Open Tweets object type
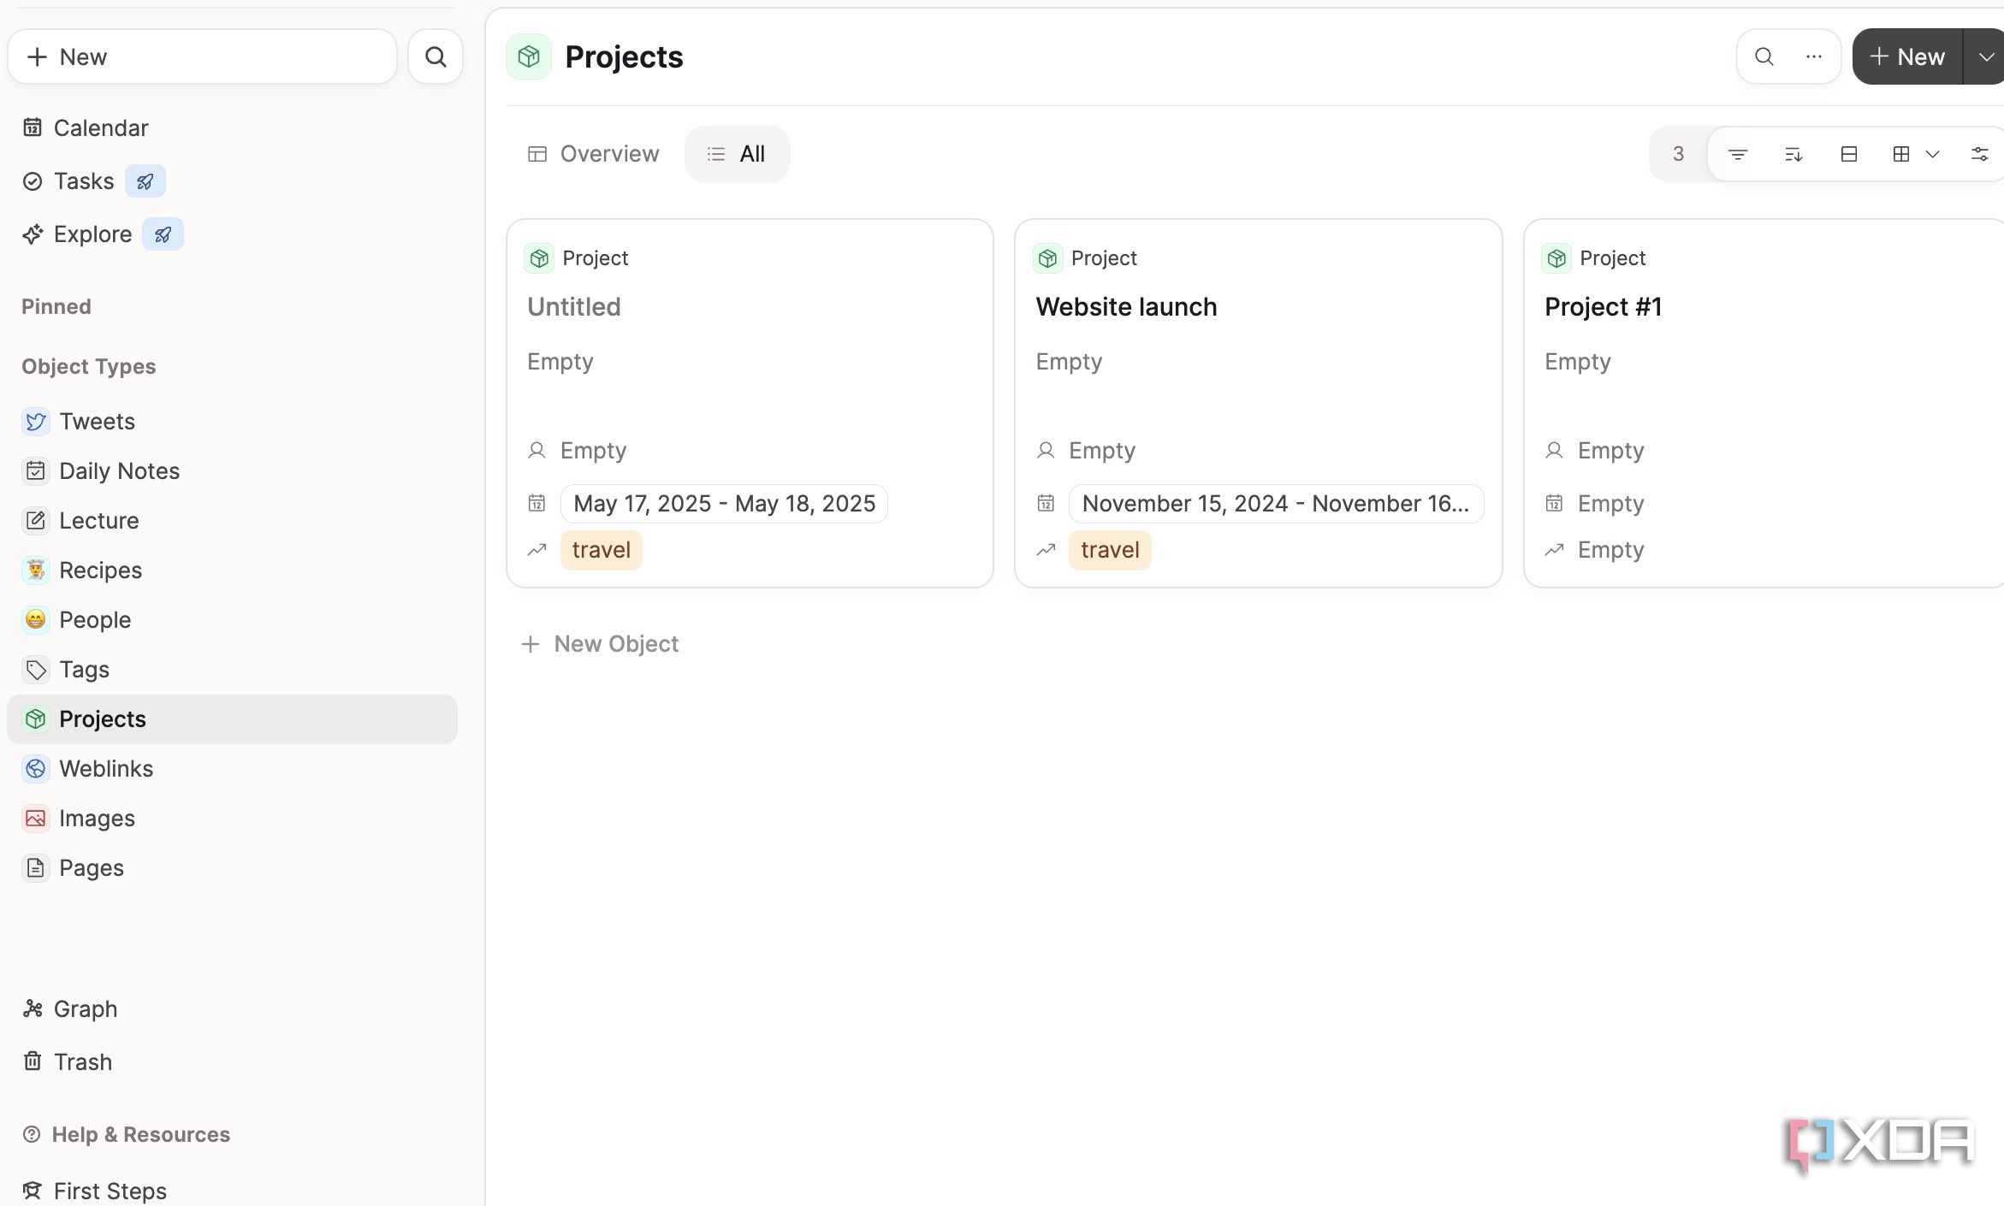This screenshot has width=2004, height=1206. click(x=232, y=422)
